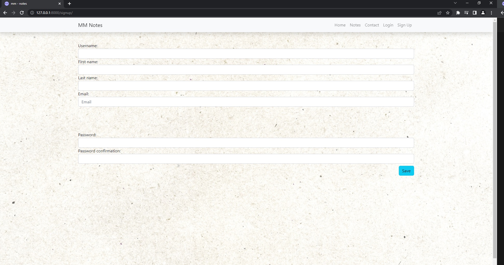Image resolution: width=504 pixels, height=265 pixels.
Task: Click the Password: label
Action: click(87, 135)
